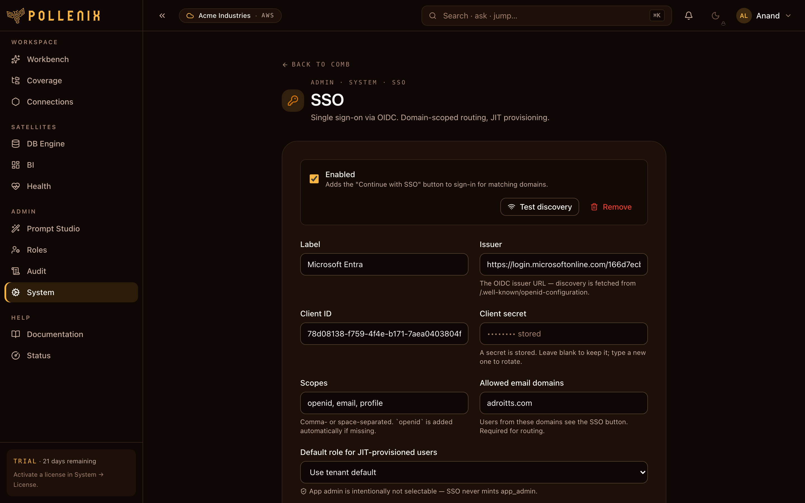
Task: Click the Roles user-cog icon
Action: 16,250
